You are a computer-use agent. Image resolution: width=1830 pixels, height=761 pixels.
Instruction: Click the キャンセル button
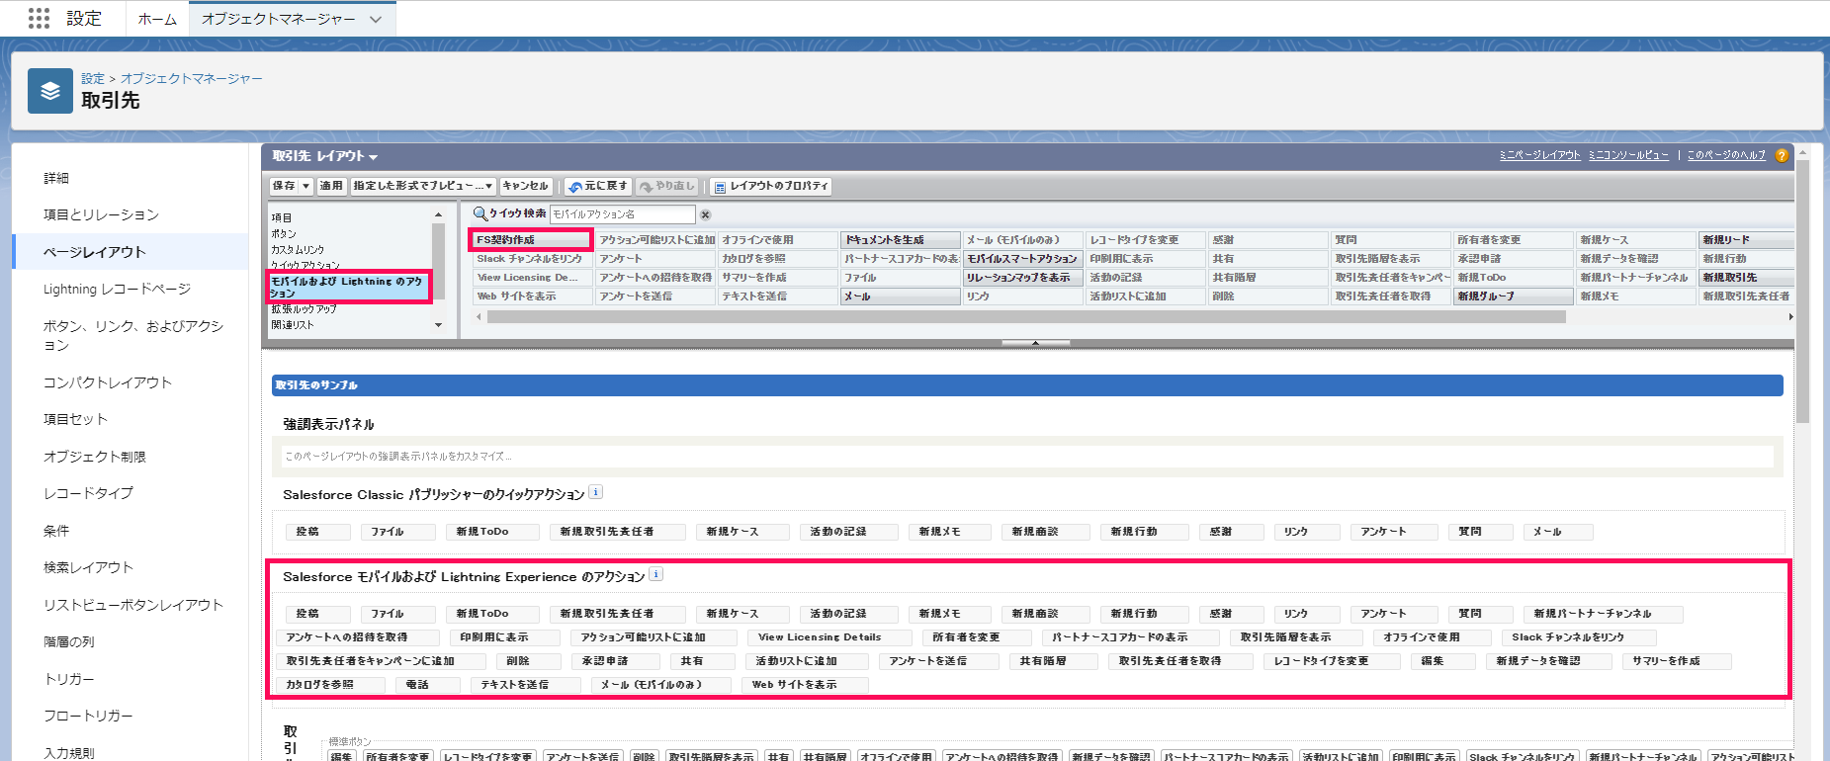[525, 186]
